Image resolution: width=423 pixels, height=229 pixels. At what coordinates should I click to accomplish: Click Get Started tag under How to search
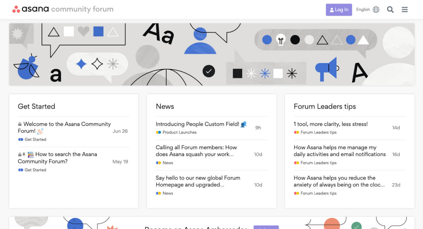pos(32,170)
